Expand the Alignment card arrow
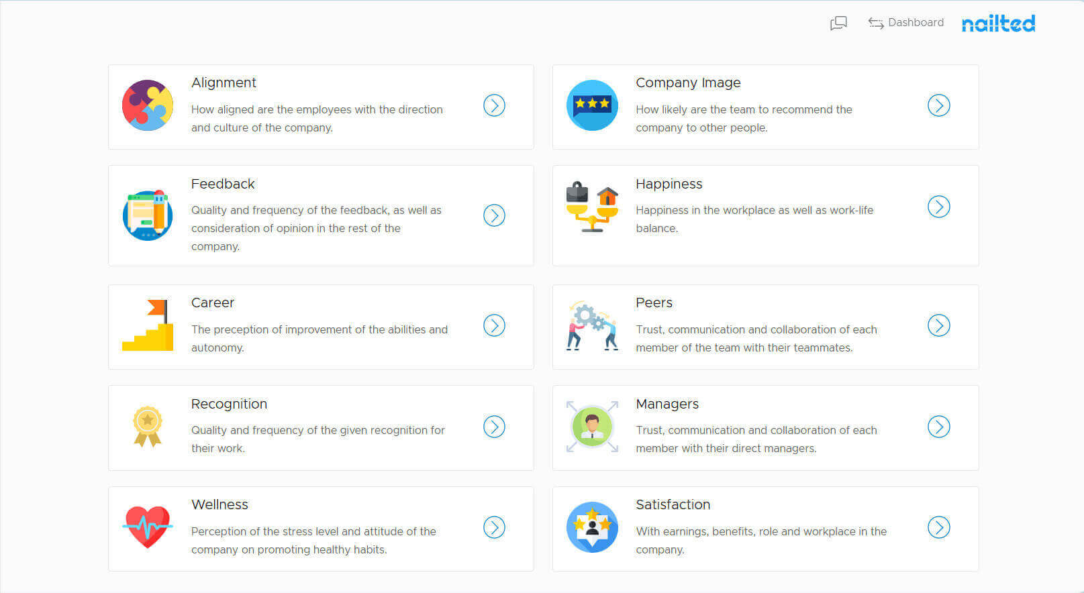 tap(494, 105)
